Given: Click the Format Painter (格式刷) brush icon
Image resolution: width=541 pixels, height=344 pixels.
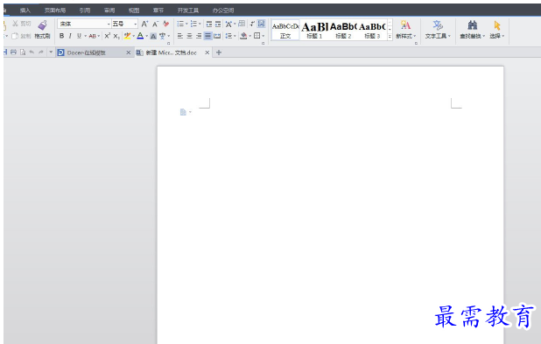Looking at the screenshot, I should pyautogui.click(x=42, y=25).
